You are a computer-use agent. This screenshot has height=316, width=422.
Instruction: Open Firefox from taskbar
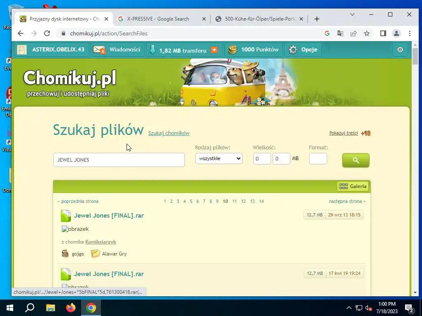click(x=71, y=308)
